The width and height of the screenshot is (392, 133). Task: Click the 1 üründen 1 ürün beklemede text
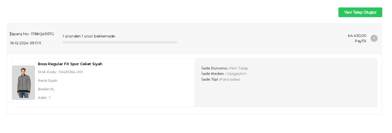coord(89,36)
